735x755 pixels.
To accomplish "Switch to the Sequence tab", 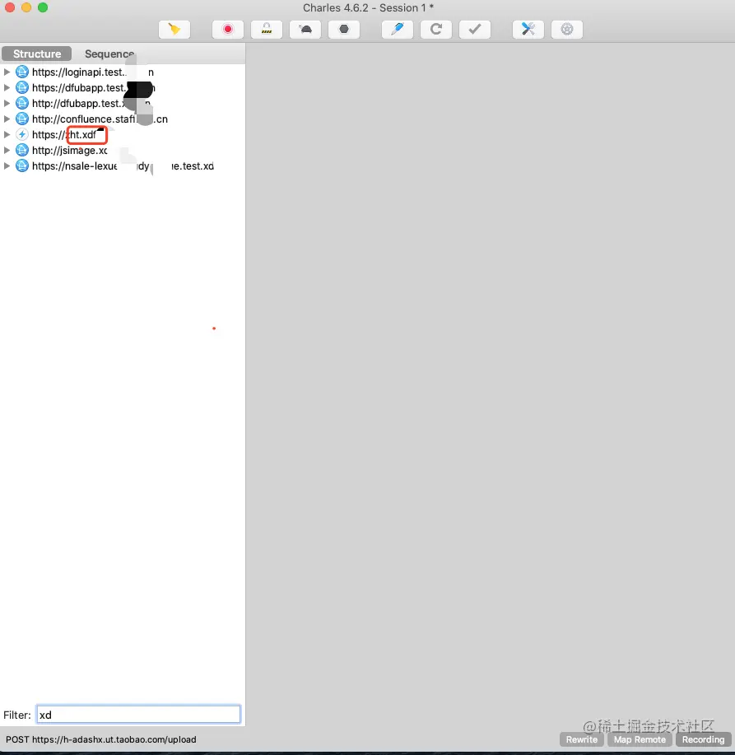I will 109,54.
